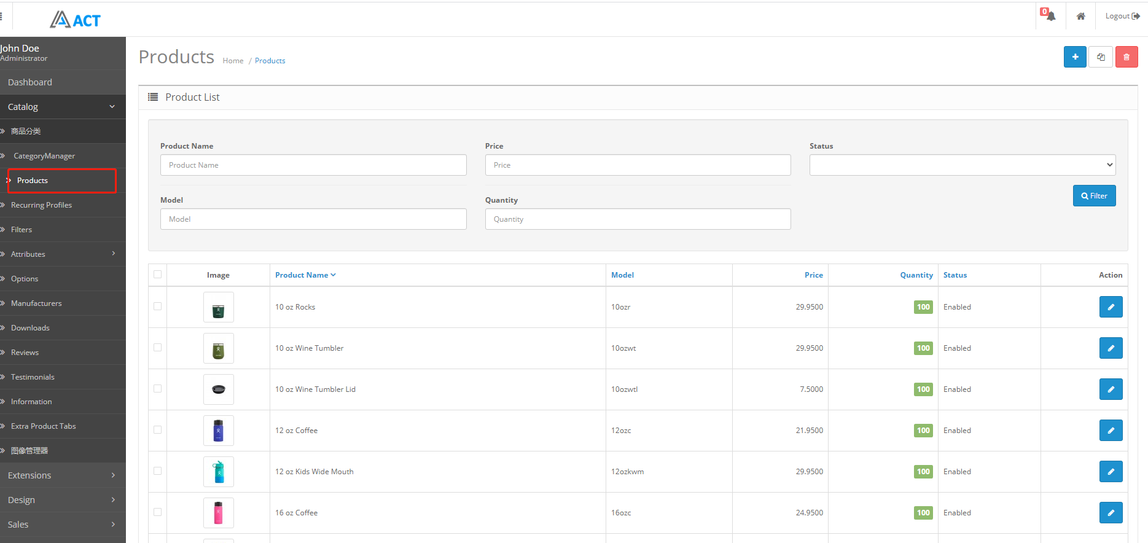Click the Product List list icon
The width and height of the screenshot is (1148, 543).
click(153, 97)
